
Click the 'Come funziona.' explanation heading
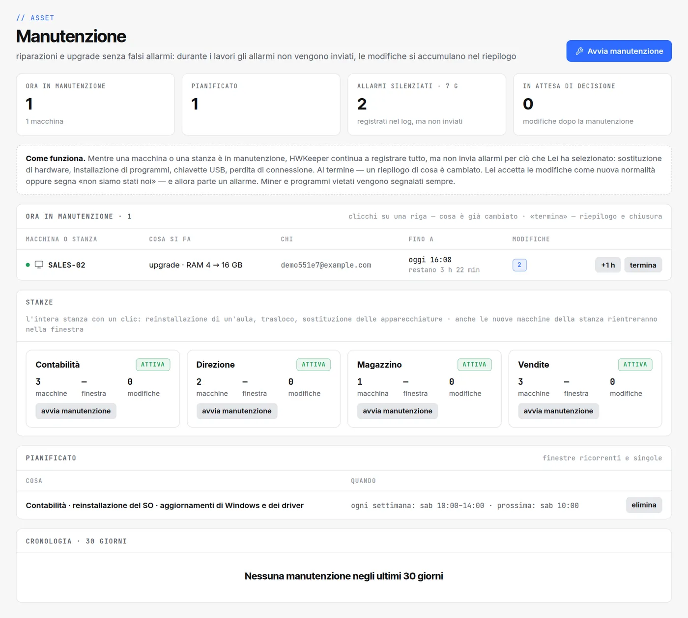click(56, 159)
